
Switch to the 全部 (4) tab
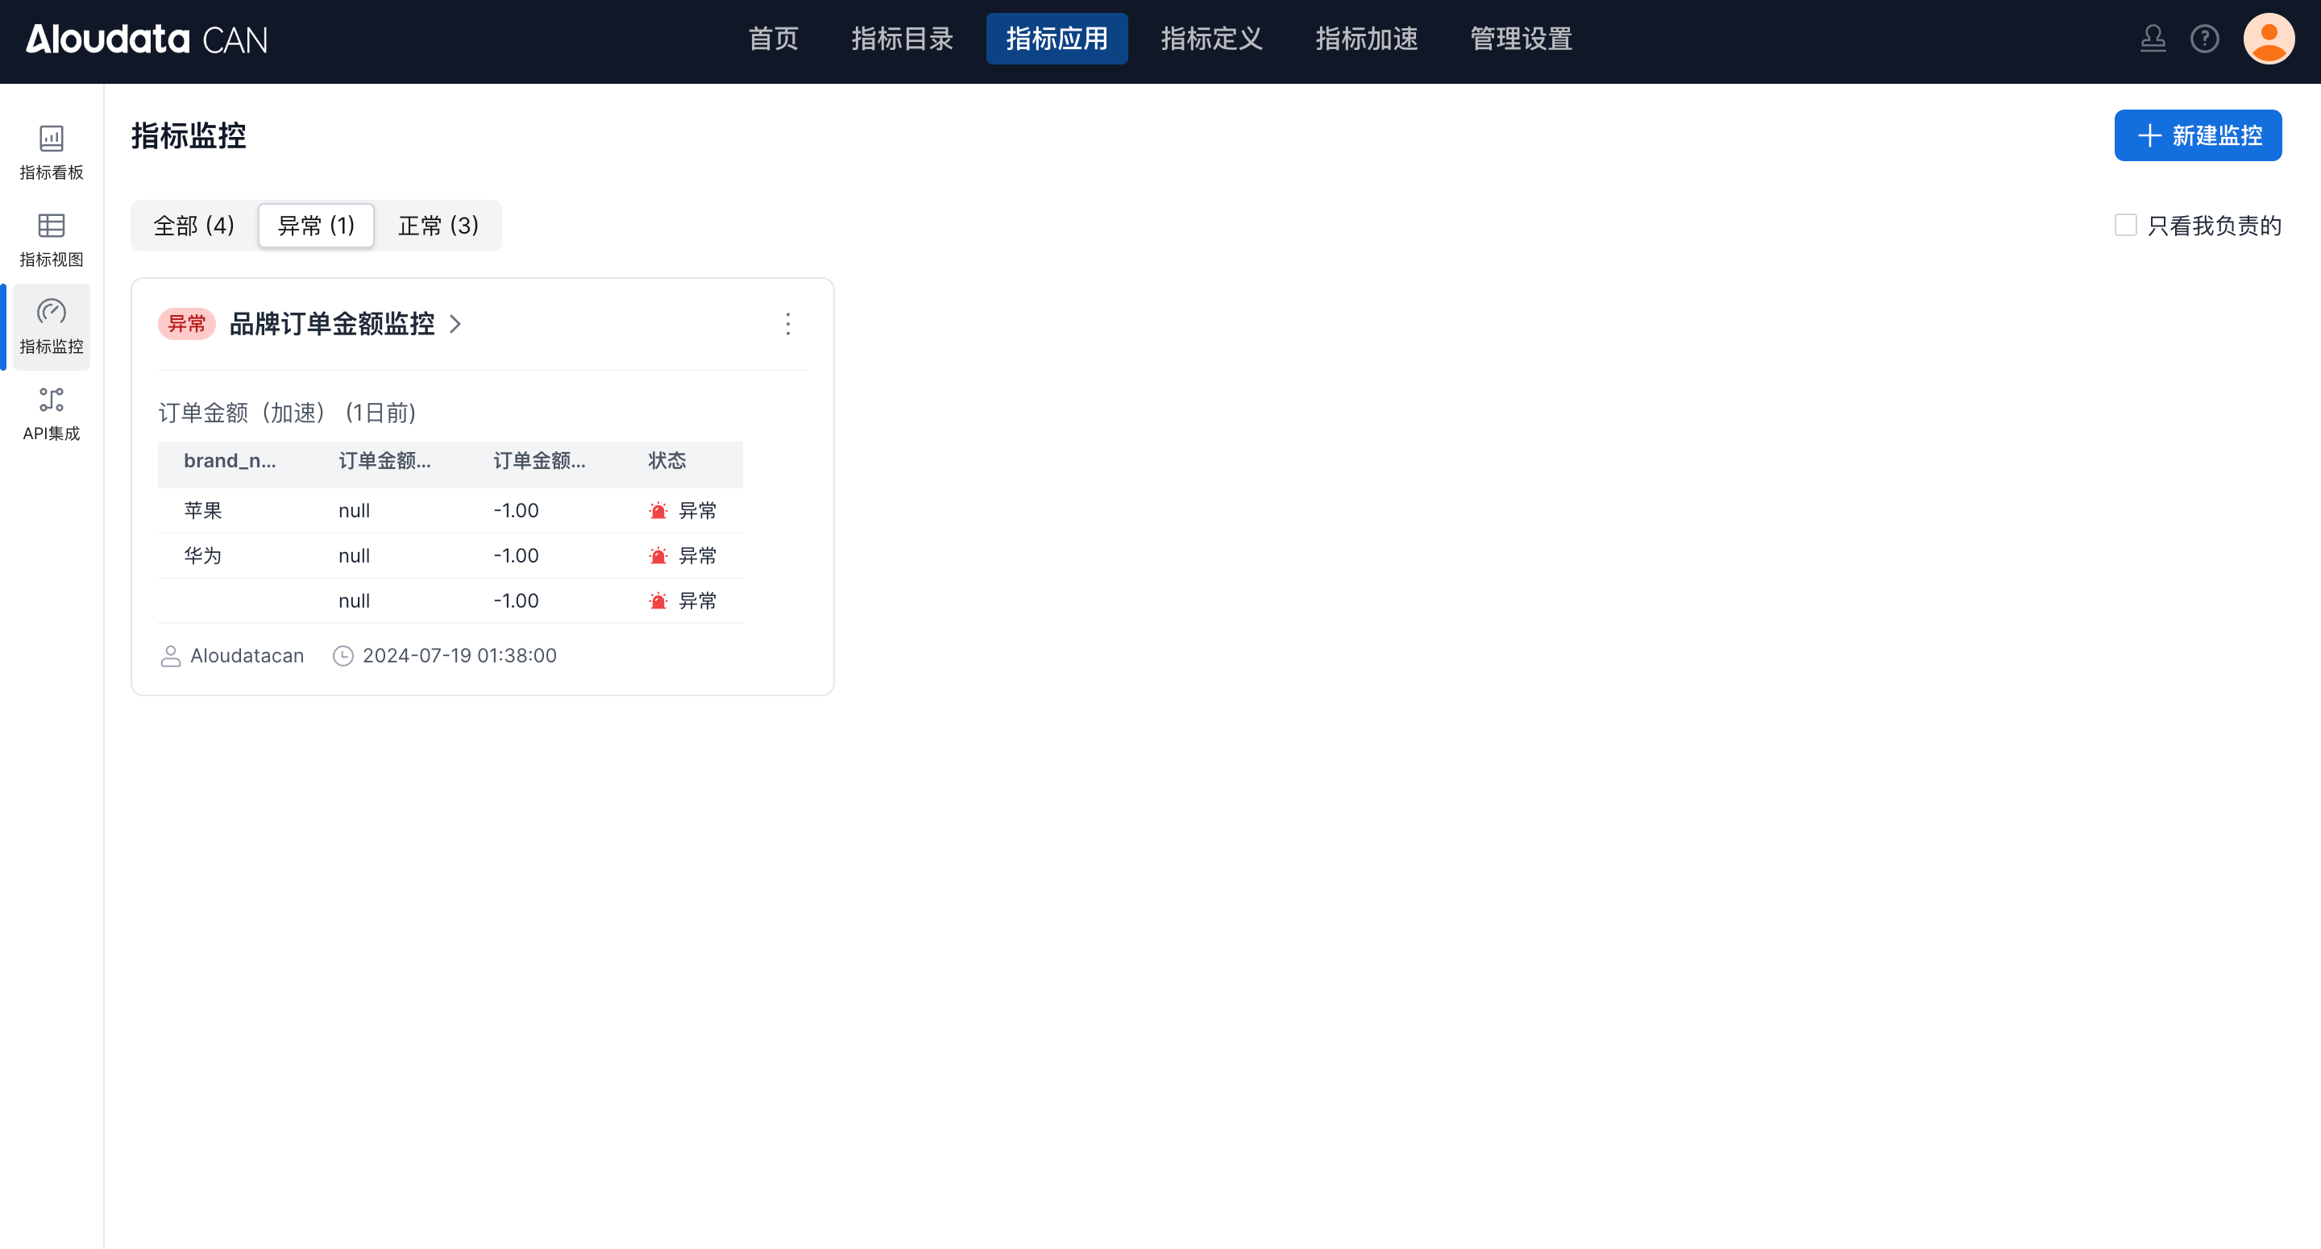(193, 226)
